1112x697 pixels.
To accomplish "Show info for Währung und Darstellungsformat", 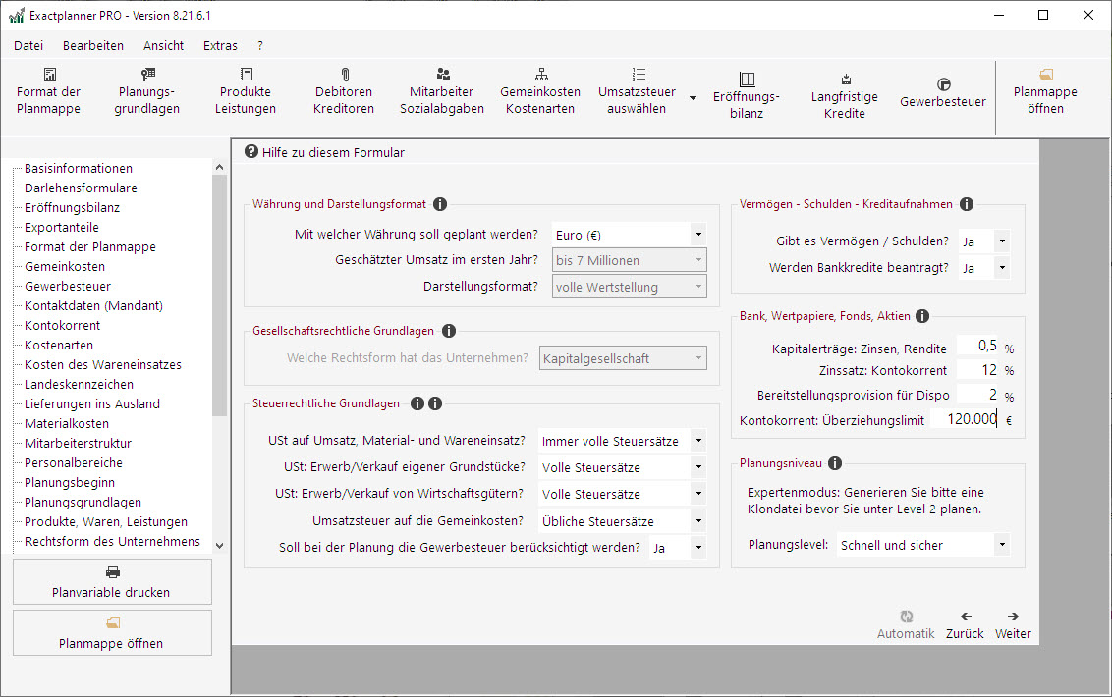I will pos(440,204).
